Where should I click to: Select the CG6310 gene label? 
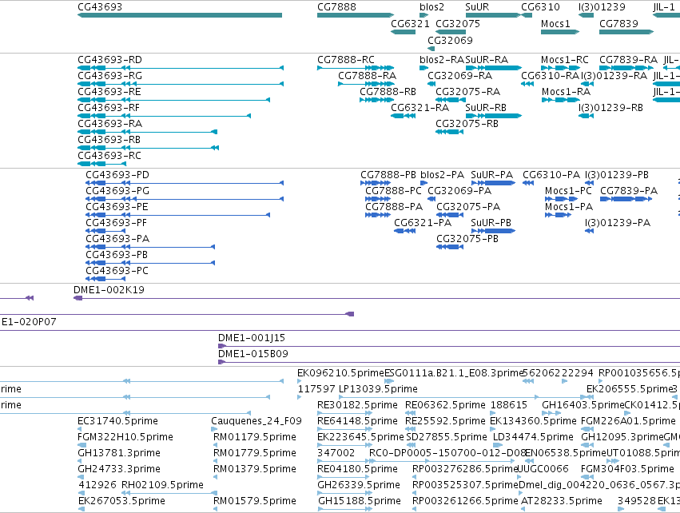coord(540,7)
